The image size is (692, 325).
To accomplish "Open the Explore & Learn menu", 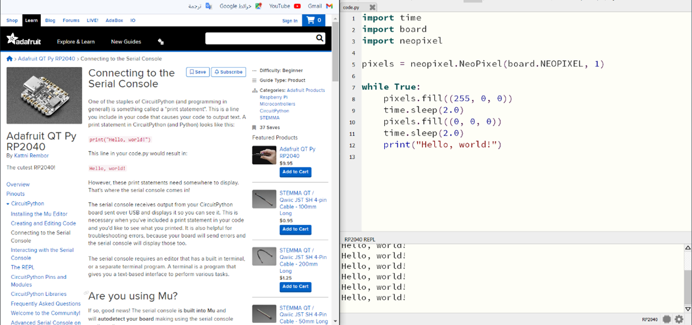I will (x=76, y=41).
